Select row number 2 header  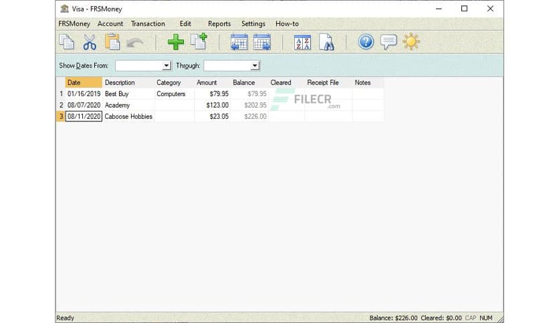point(61,105)
